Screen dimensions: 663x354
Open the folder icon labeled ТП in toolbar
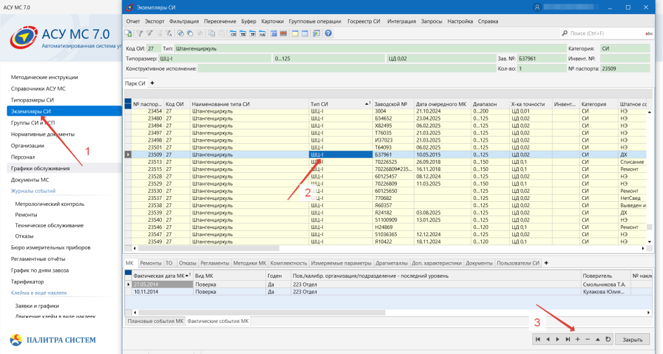243,34
